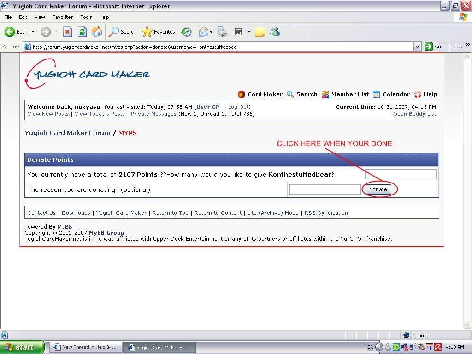Open Favorites using the star icon
Screen dimensions: 472x354
click(147, 32)
